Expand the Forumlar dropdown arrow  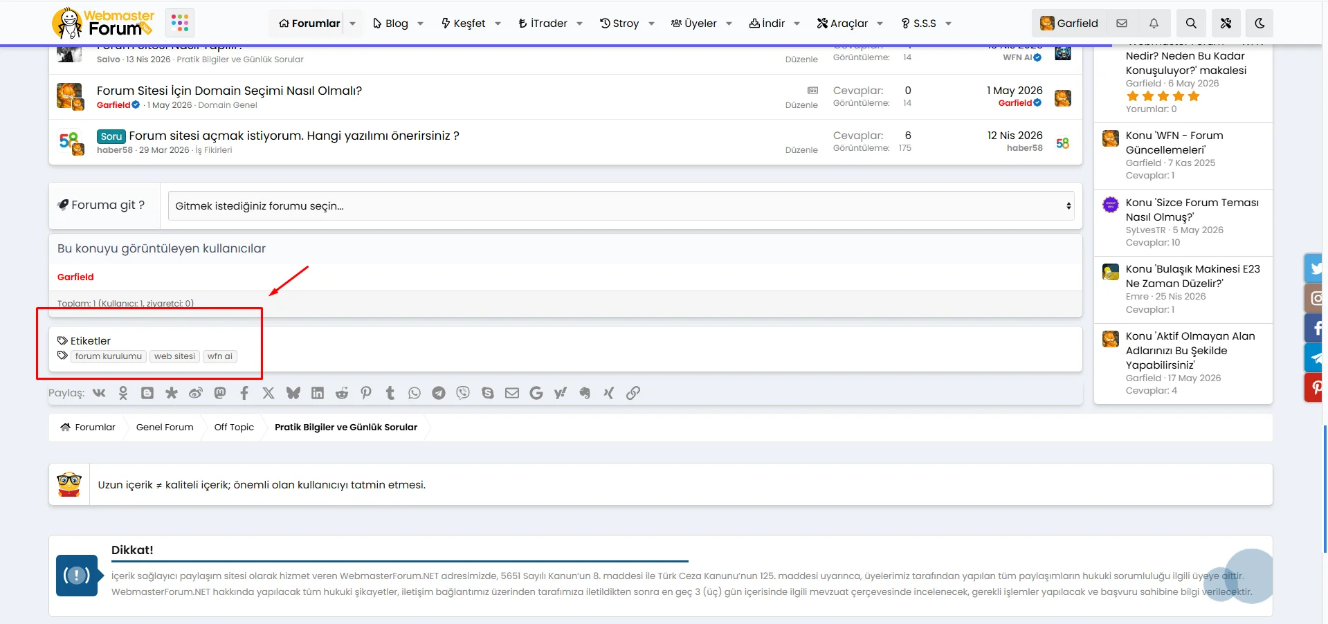[353, 24]
